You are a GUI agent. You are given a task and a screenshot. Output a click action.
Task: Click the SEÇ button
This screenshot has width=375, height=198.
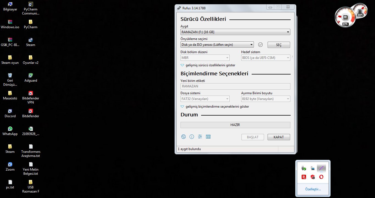coord(279,45)
